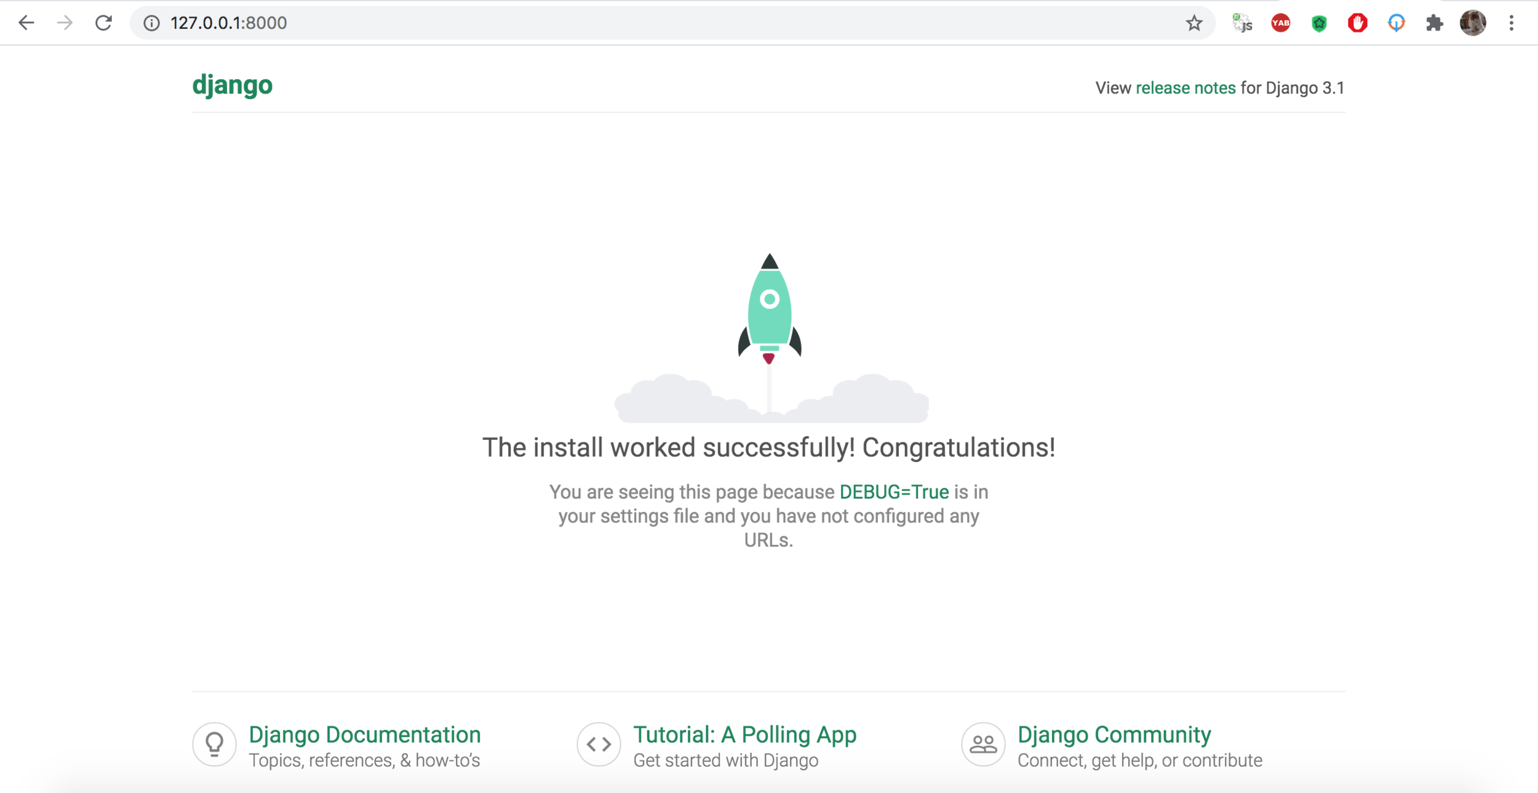1538x793 pixels.
Task: Open the JS gear extension
Action: [x=1242, y=23]
